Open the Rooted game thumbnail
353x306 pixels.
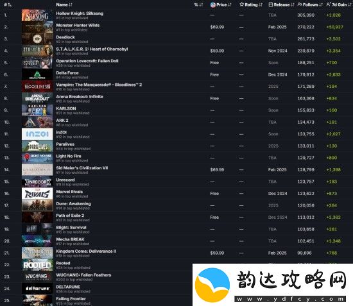click(x=37, y=265)
